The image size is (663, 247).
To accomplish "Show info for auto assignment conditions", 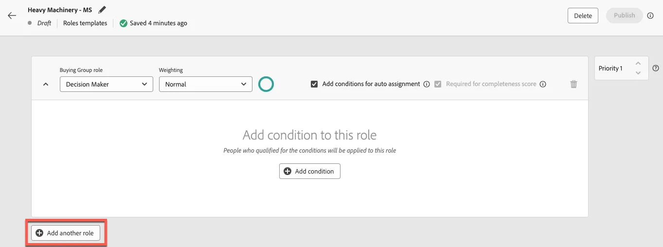I will click(427, 84).
